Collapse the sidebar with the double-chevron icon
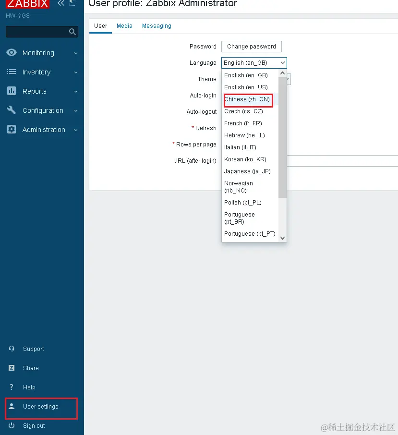Image resolution: width=398 pixels, height=435 pixels. tap(61, 3)
